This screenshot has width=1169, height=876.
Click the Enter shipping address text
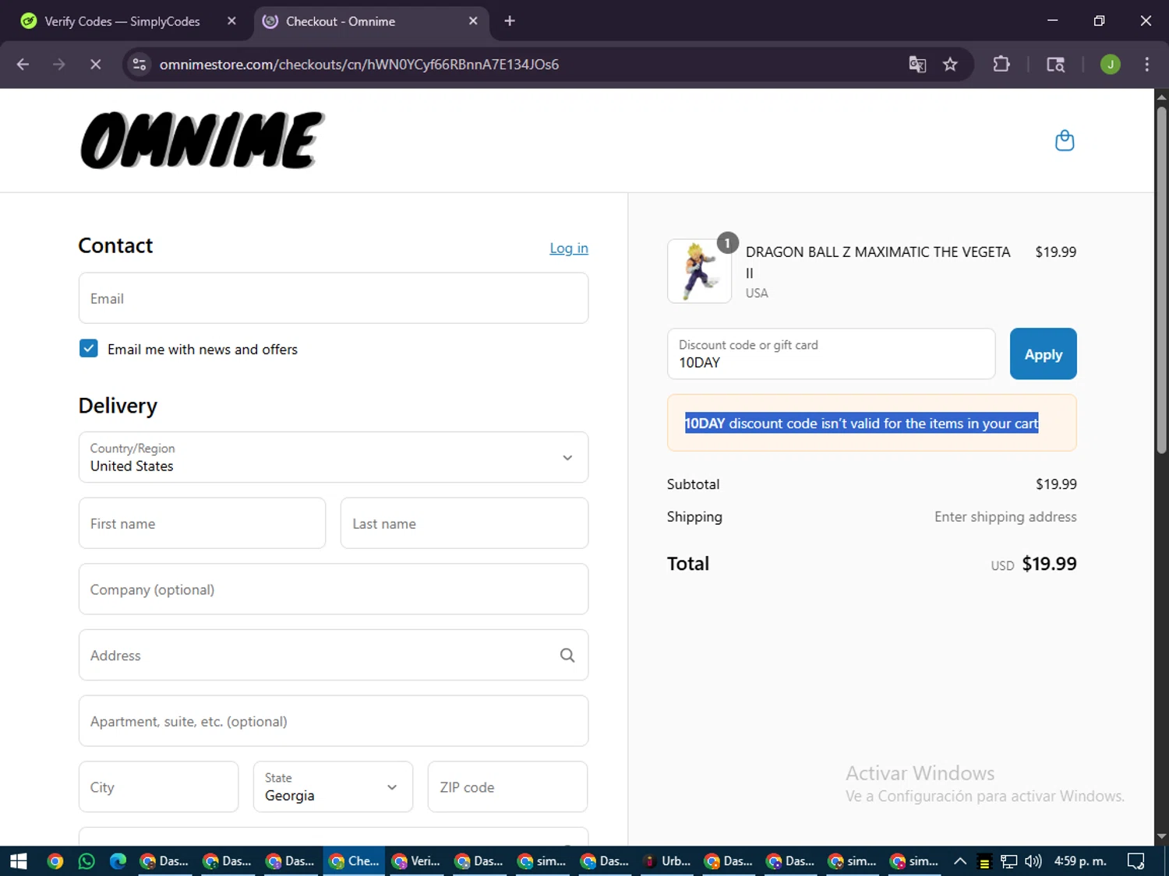click(1005, 517)
